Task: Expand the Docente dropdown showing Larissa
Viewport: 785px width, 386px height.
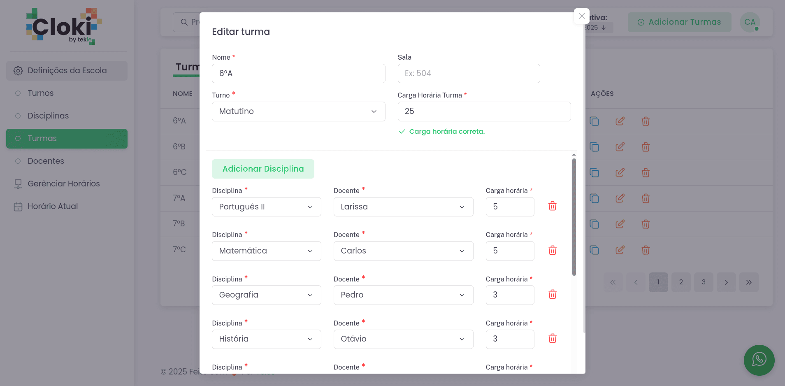Action: point(403,207)
